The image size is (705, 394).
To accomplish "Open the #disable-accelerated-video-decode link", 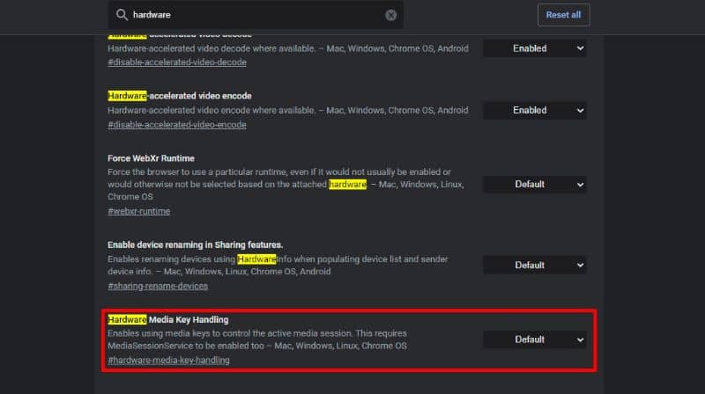I will [x=177, y=62].
